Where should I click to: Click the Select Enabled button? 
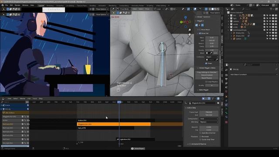click(x=207, y=75)
